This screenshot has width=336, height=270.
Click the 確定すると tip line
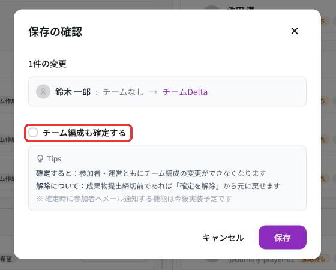click(x=151, y=173)
